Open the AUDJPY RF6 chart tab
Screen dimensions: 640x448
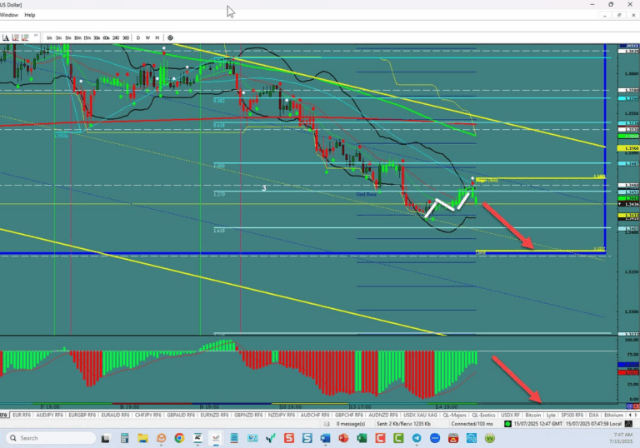click(49, 415)
